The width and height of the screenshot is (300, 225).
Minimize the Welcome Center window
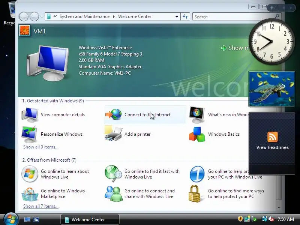pos(253,7)
